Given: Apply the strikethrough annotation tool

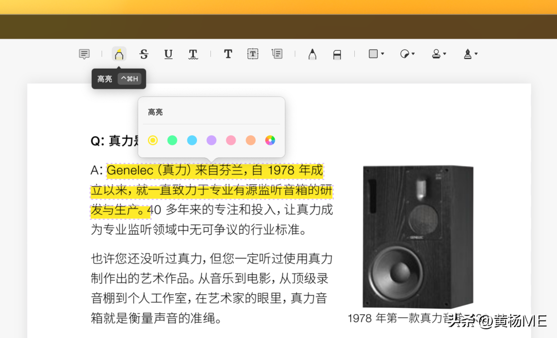Looking at the screenshot, I should [143, 54].
